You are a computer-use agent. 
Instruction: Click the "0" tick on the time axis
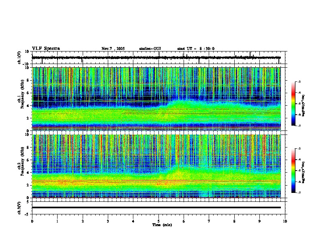32,221
